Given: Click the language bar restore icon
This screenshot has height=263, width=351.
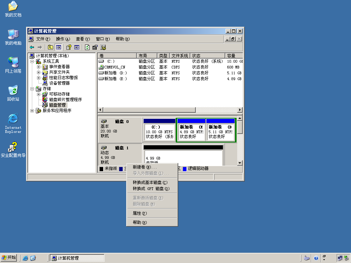Looking at the screenshot, I should (x=324, y=256).
